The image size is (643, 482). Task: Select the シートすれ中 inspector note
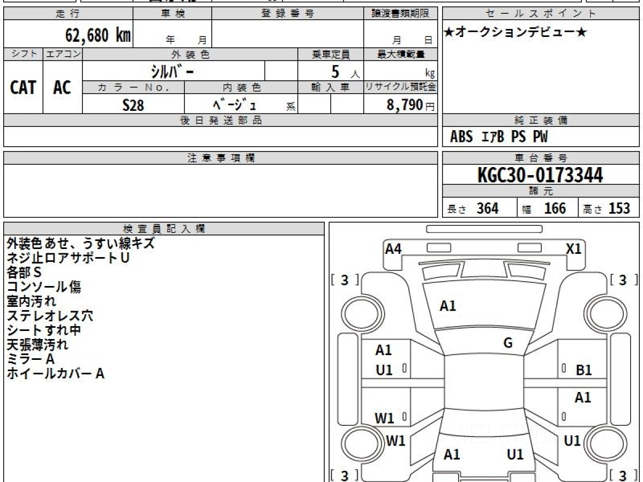[44, 330]
